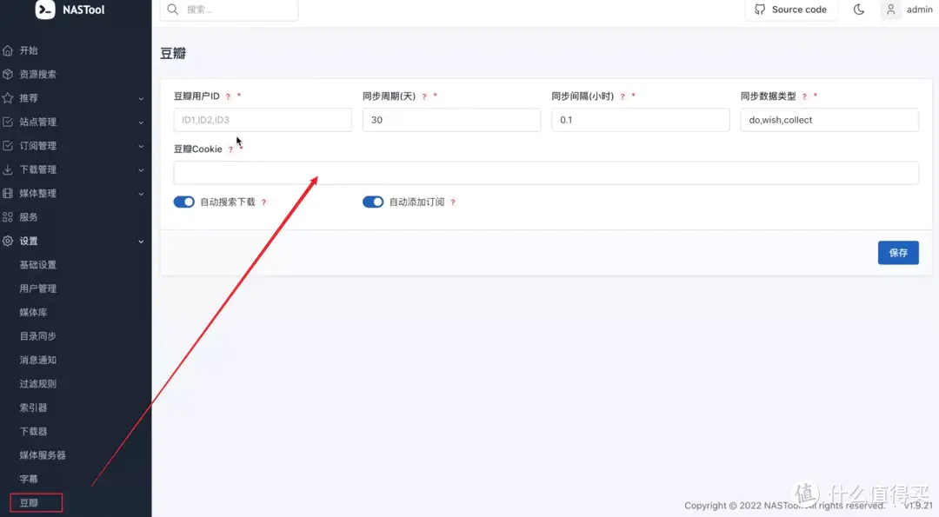Collapse the 设置 sidebar section
Image resolution: width=939 pixels, height=517 pixels.
pos(140,241)
